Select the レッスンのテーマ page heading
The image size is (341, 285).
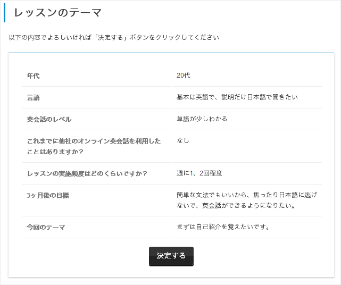click(x=58, y=12)
